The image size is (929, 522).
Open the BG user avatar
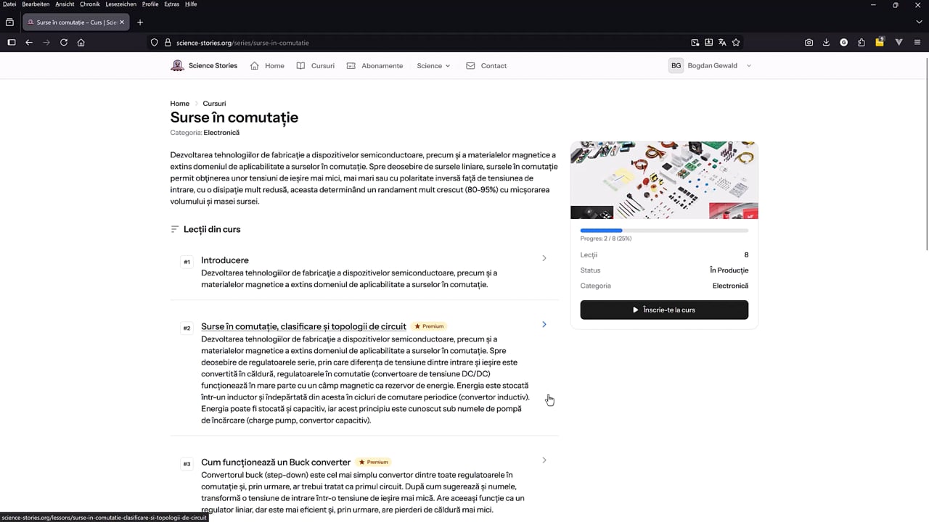(676, 66)
